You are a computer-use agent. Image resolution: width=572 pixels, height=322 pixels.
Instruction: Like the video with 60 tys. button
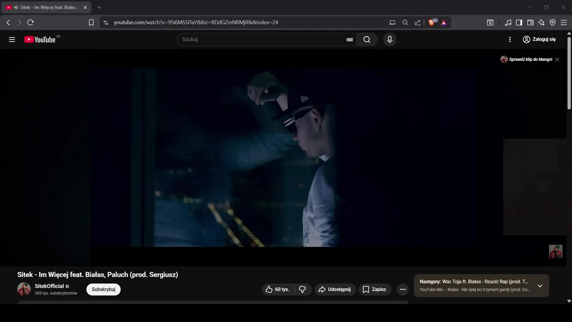[278, 289]
